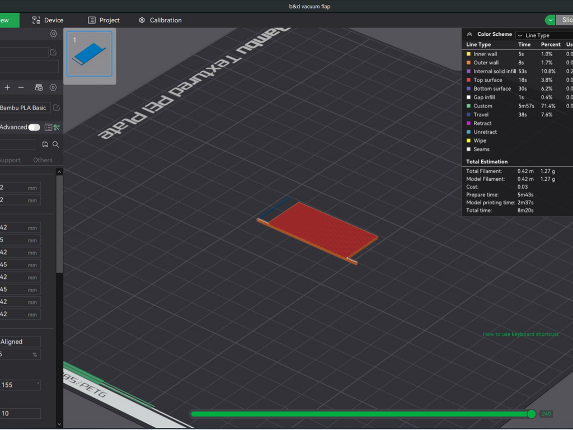Click the Bambu PLA Basic filament selector
Viewport: 573px width, 430px height.
coord(25,107)
